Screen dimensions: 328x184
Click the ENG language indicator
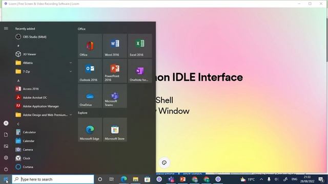click(x=294, y=179)
